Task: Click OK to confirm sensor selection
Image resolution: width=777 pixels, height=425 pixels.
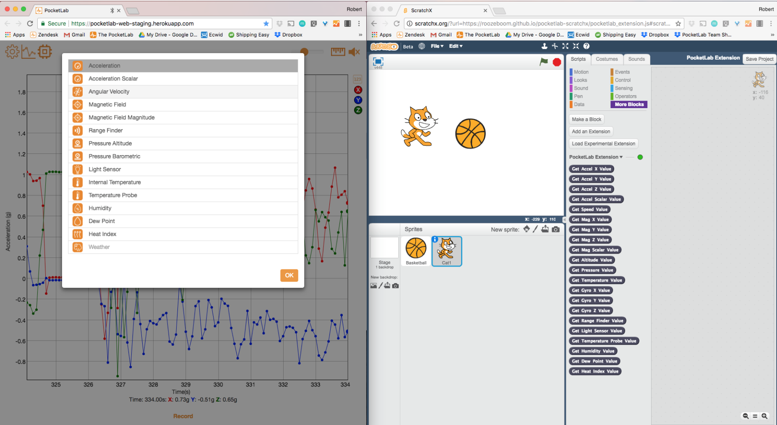Action: click(289, 275)
